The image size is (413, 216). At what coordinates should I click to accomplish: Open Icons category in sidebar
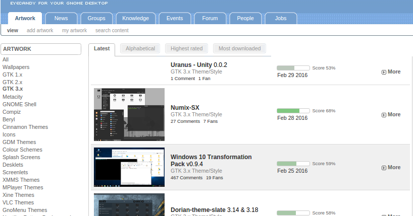click(x=9, y=134)
